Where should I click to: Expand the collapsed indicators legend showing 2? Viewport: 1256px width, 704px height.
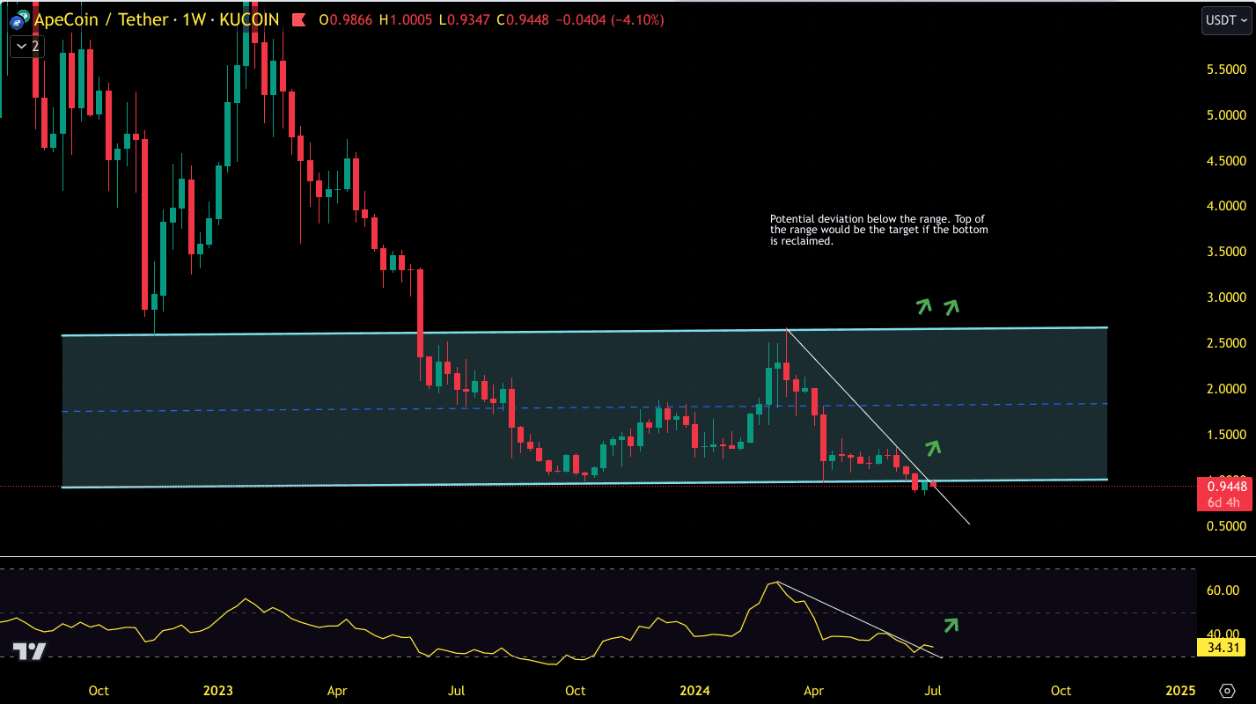(26, 46)
